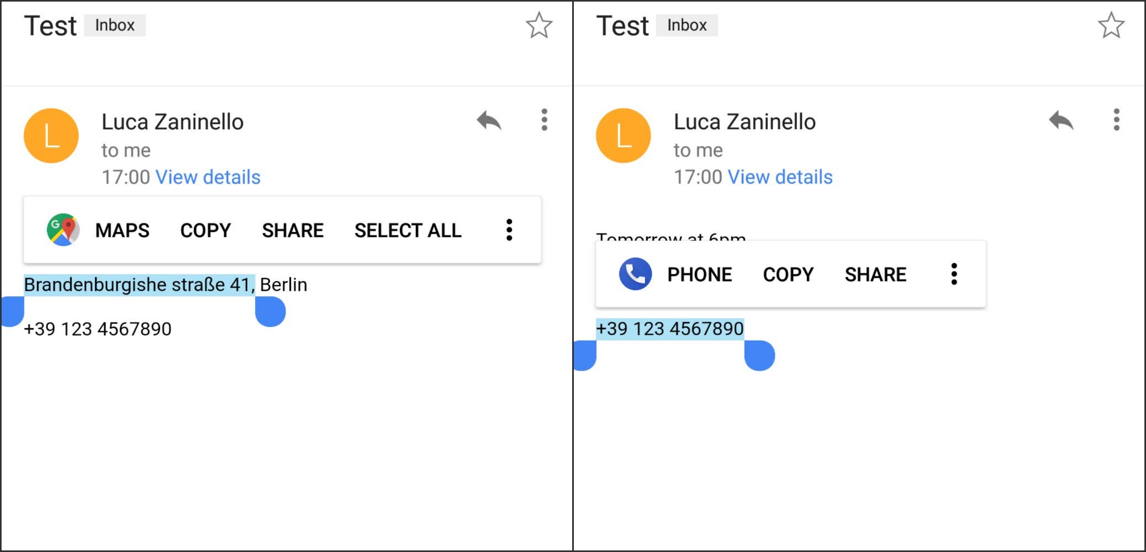This screenshot has width=1146, height=552.
Task: Star the Test email on the right
Action: (x=1111, y=25)
